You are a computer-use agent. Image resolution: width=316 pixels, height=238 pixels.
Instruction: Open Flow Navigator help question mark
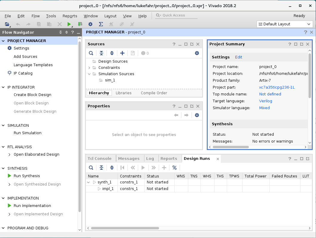coord(73,32)
